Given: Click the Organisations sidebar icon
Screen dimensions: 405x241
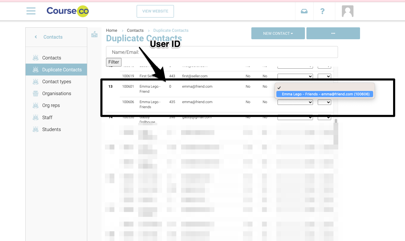Looking at the screenshot, I should [36, 94].
